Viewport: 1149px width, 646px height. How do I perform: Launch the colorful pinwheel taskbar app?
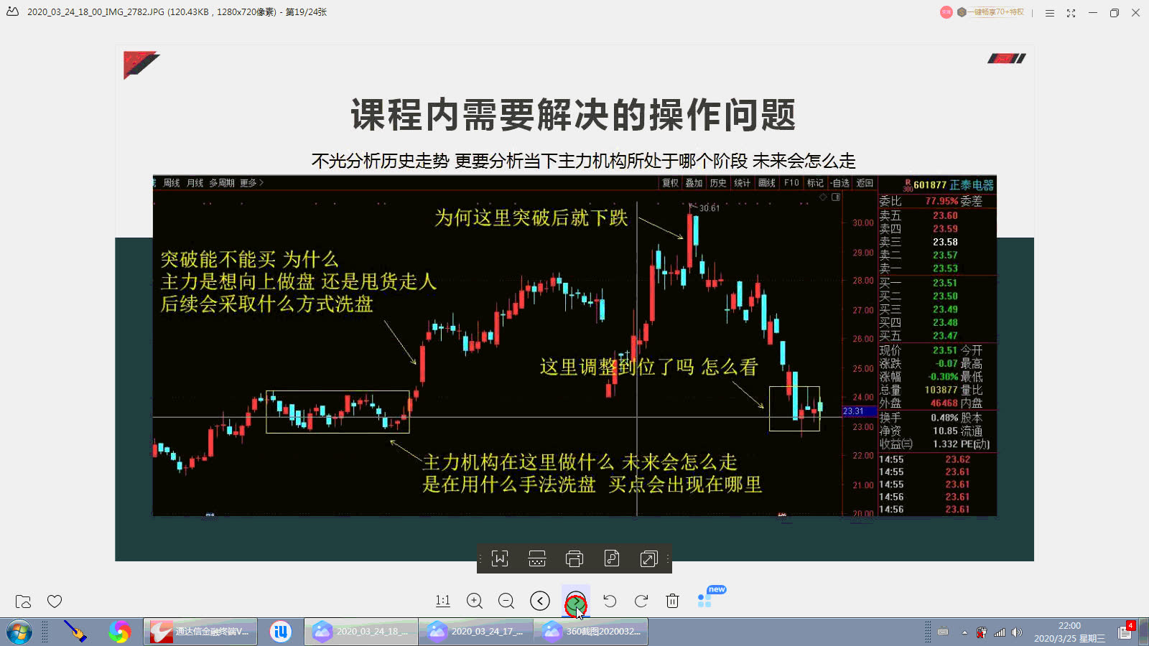pos(120,632)
